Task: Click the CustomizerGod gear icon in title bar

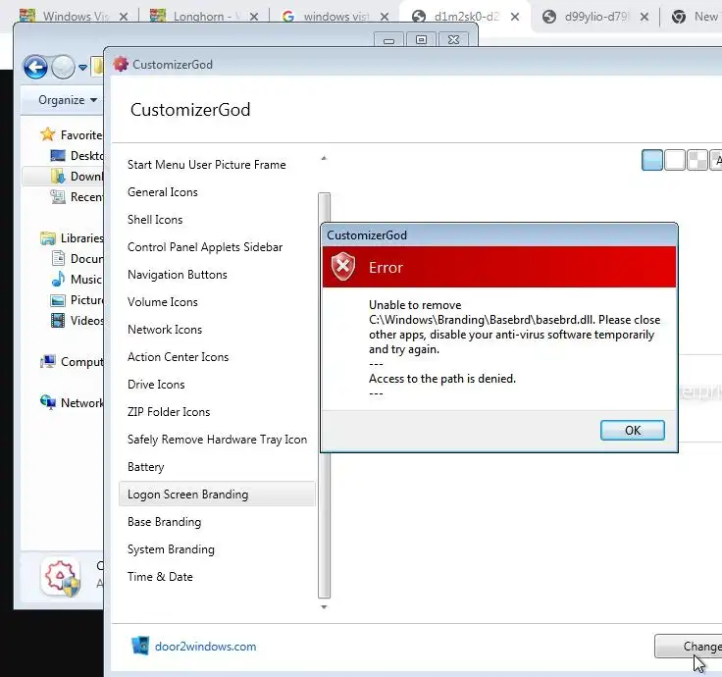Action: (121, 64)
